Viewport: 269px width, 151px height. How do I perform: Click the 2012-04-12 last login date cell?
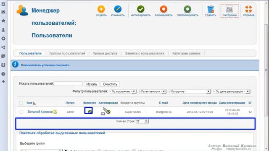click(200, 112)
